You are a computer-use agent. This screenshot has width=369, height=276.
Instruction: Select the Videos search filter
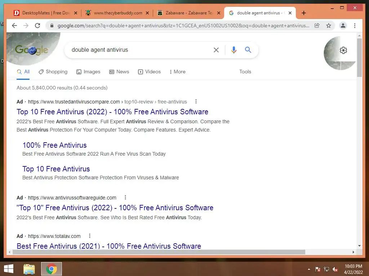coord(149,72)
